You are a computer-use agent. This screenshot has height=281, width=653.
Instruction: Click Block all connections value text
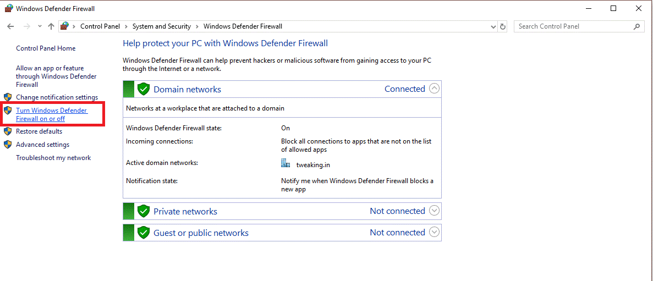click(356, 145)
